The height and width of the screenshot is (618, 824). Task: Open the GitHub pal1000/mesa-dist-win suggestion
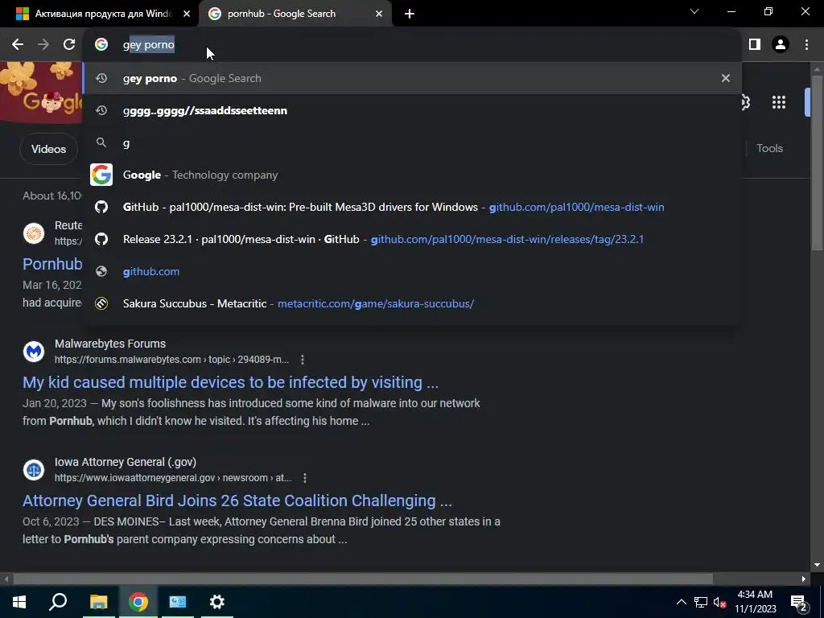[x=411, y=207]
